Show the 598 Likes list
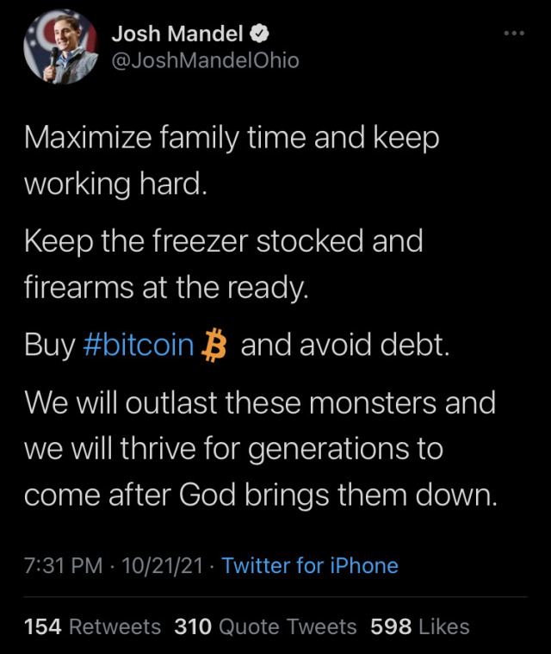551x654 pixels. pos(419,626)
